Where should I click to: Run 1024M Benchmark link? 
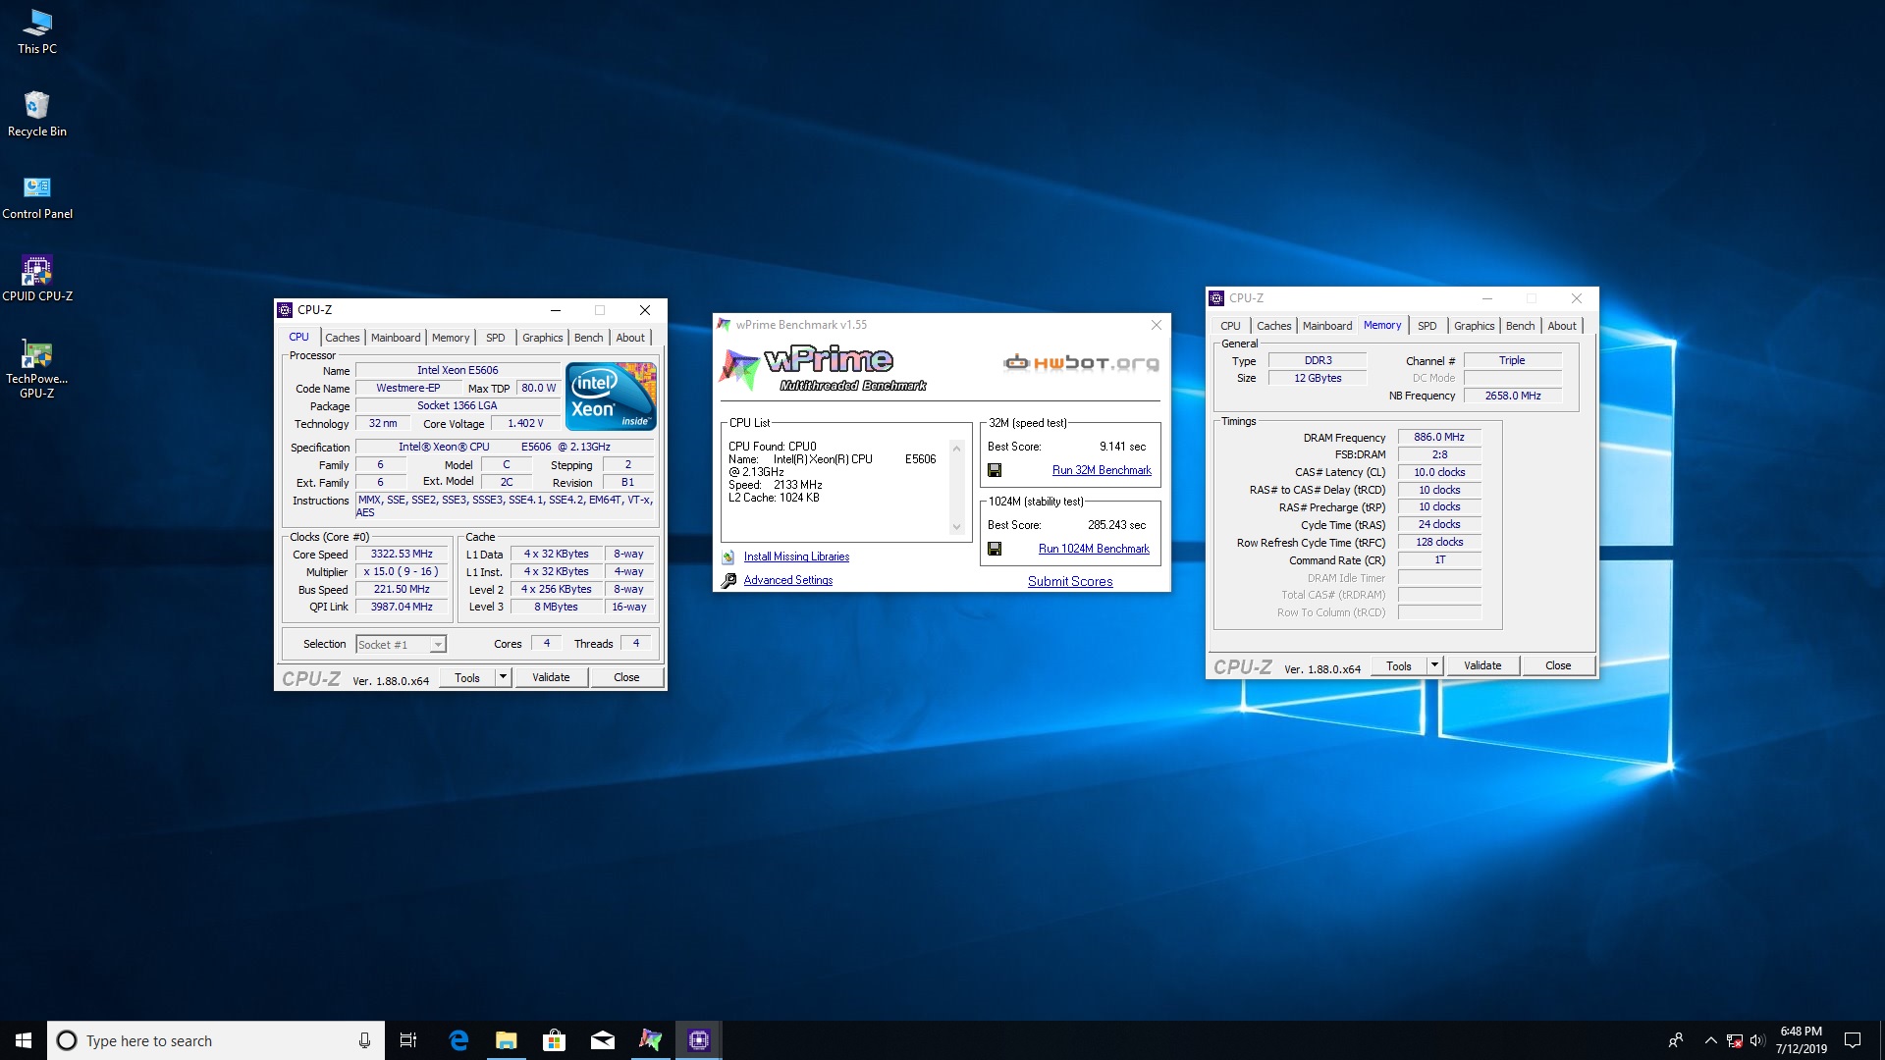tap(1094, 549)
